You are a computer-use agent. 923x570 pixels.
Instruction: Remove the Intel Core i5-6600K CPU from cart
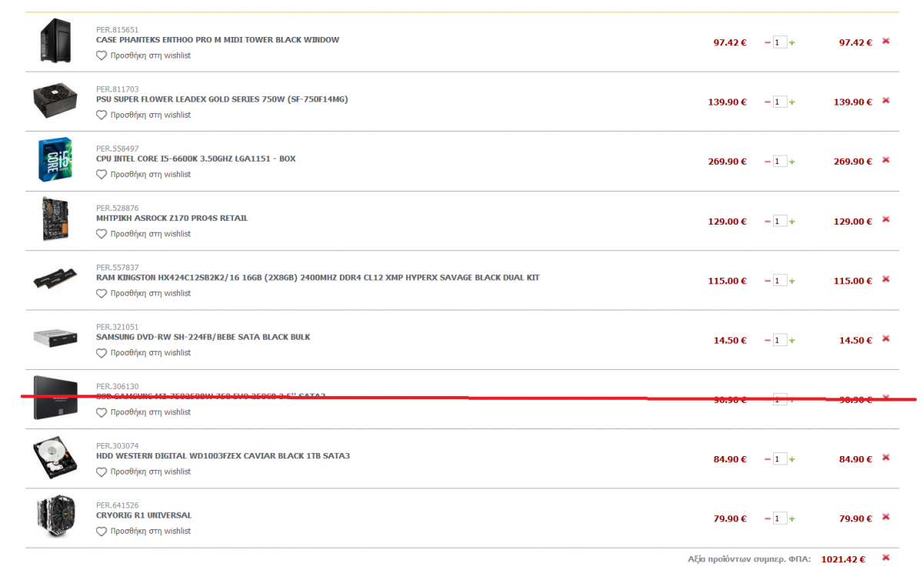point(885,160)
